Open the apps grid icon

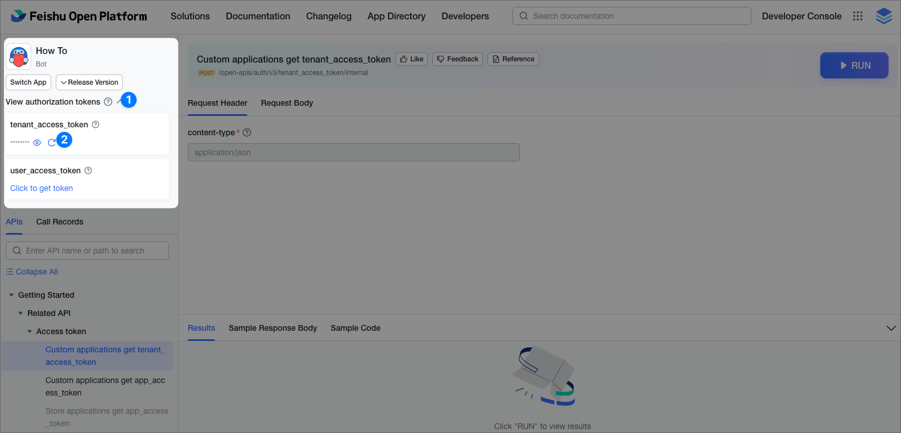(858, 16)
